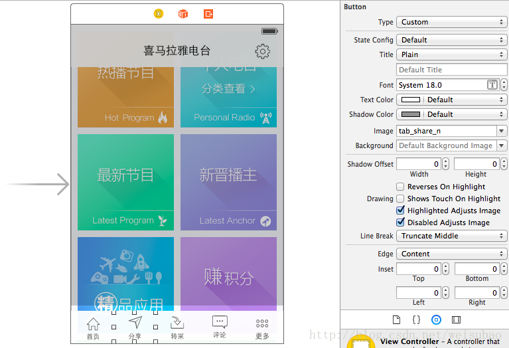Open the State Config dropdown
Viewport: 509px width, 348px height.
[x=451, y=40]
